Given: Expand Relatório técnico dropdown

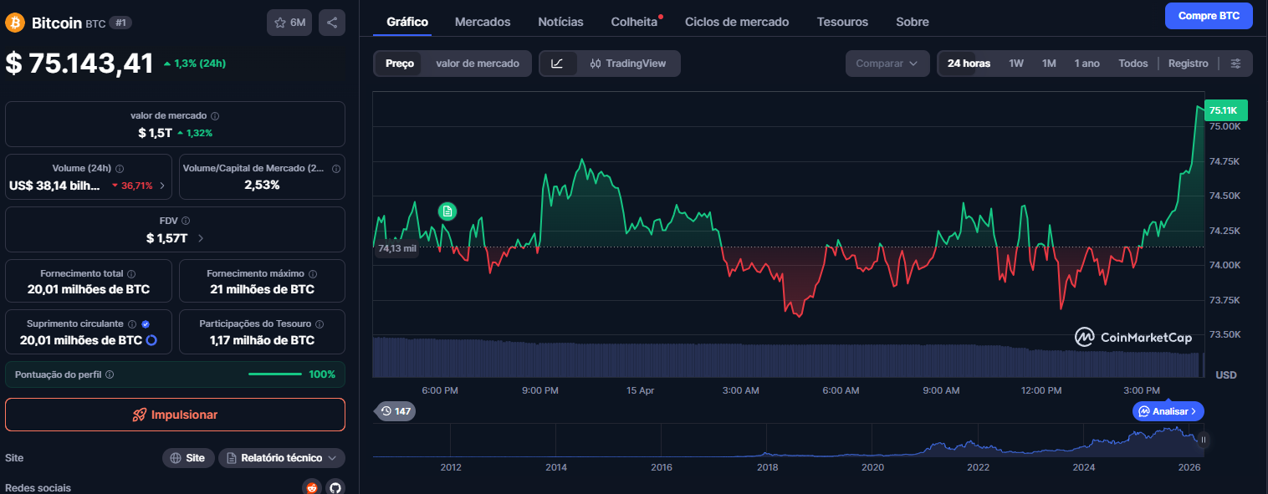Looking at the screenshot, I should pyautogui.click(x=282, y=458).
